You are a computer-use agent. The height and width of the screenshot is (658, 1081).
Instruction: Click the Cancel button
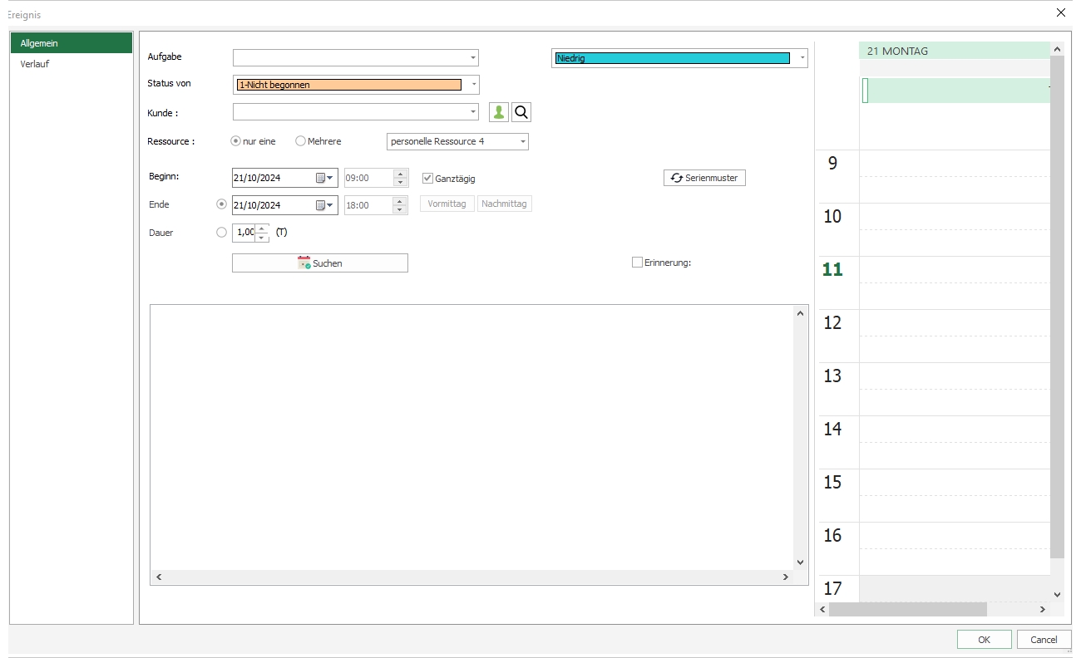(x=1044, y=640)
